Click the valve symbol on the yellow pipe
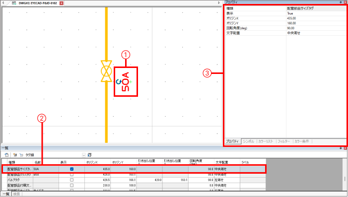Viewport: 348px width, 197px height. (106, 71)
